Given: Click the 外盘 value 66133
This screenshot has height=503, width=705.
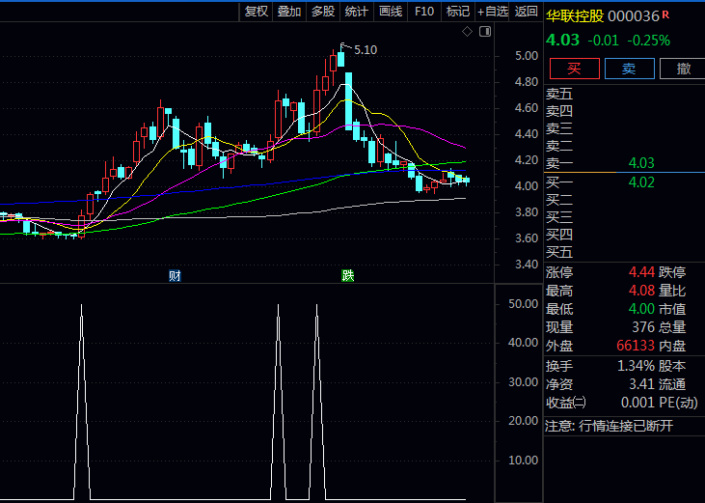Looking at the screenshot, I should coord(636,346).
